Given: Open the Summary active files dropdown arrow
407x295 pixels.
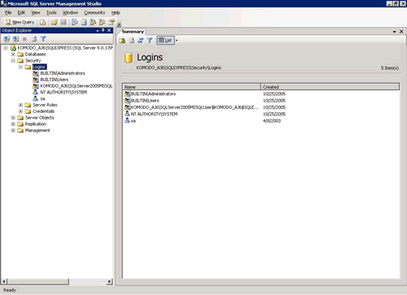Looking at the screenshot, I should pos(394,32).
